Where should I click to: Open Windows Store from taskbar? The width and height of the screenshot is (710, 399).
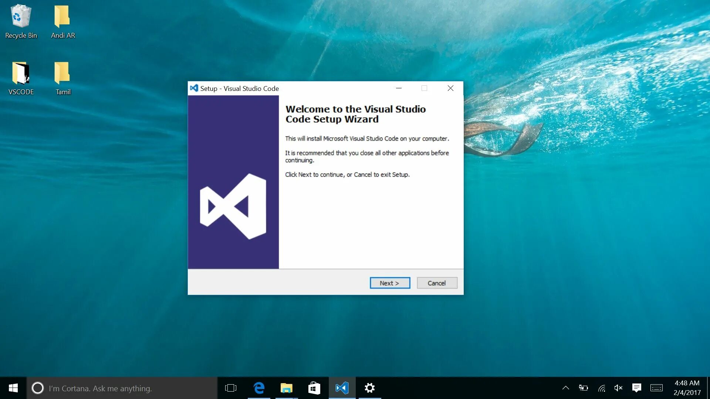314,388
